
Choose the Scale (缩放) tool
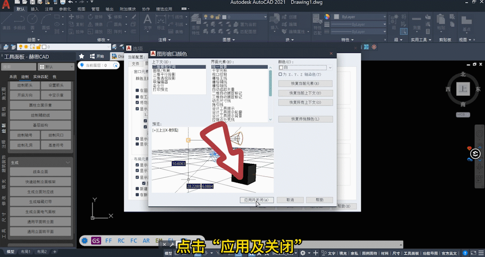(x=95, y=32)
